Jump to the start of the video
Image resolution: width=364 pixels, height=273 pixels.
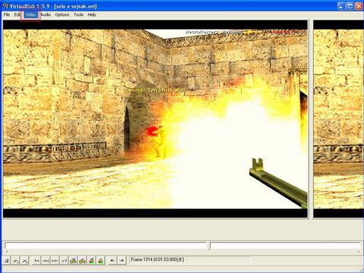(36, 260)
